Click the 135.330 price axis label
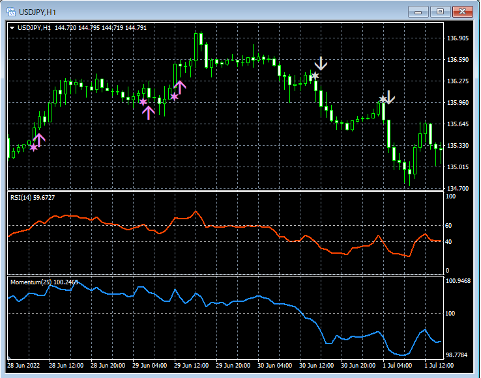The width and height of the screenshot is (481, 378). tap(458, 146)
